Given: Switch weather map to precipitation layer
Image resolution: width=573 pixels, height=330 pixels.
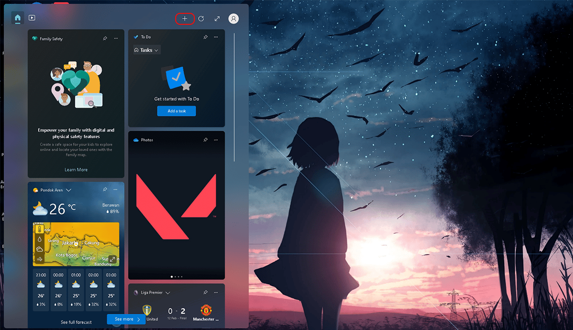Looking at the screenshot, I should (39, 239).
